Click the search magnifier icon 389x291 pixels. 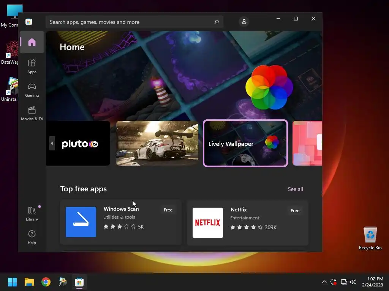pos(216,22)
